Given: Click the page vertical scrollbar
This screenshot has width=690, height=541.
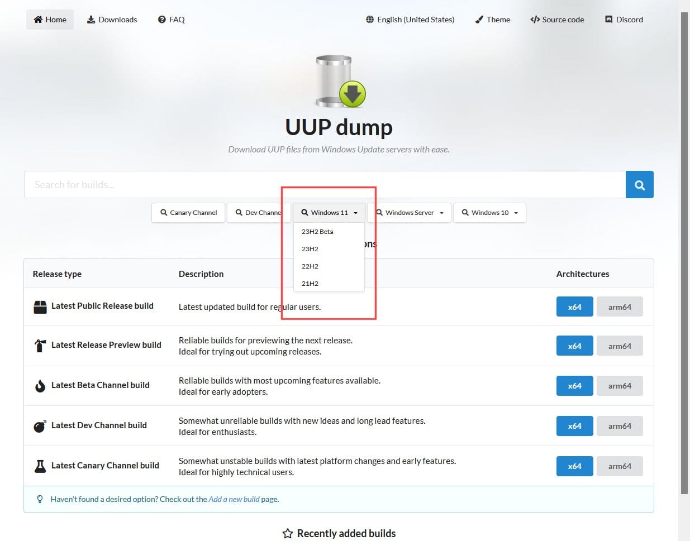Looking at the screenshot, I should (684, 252).
